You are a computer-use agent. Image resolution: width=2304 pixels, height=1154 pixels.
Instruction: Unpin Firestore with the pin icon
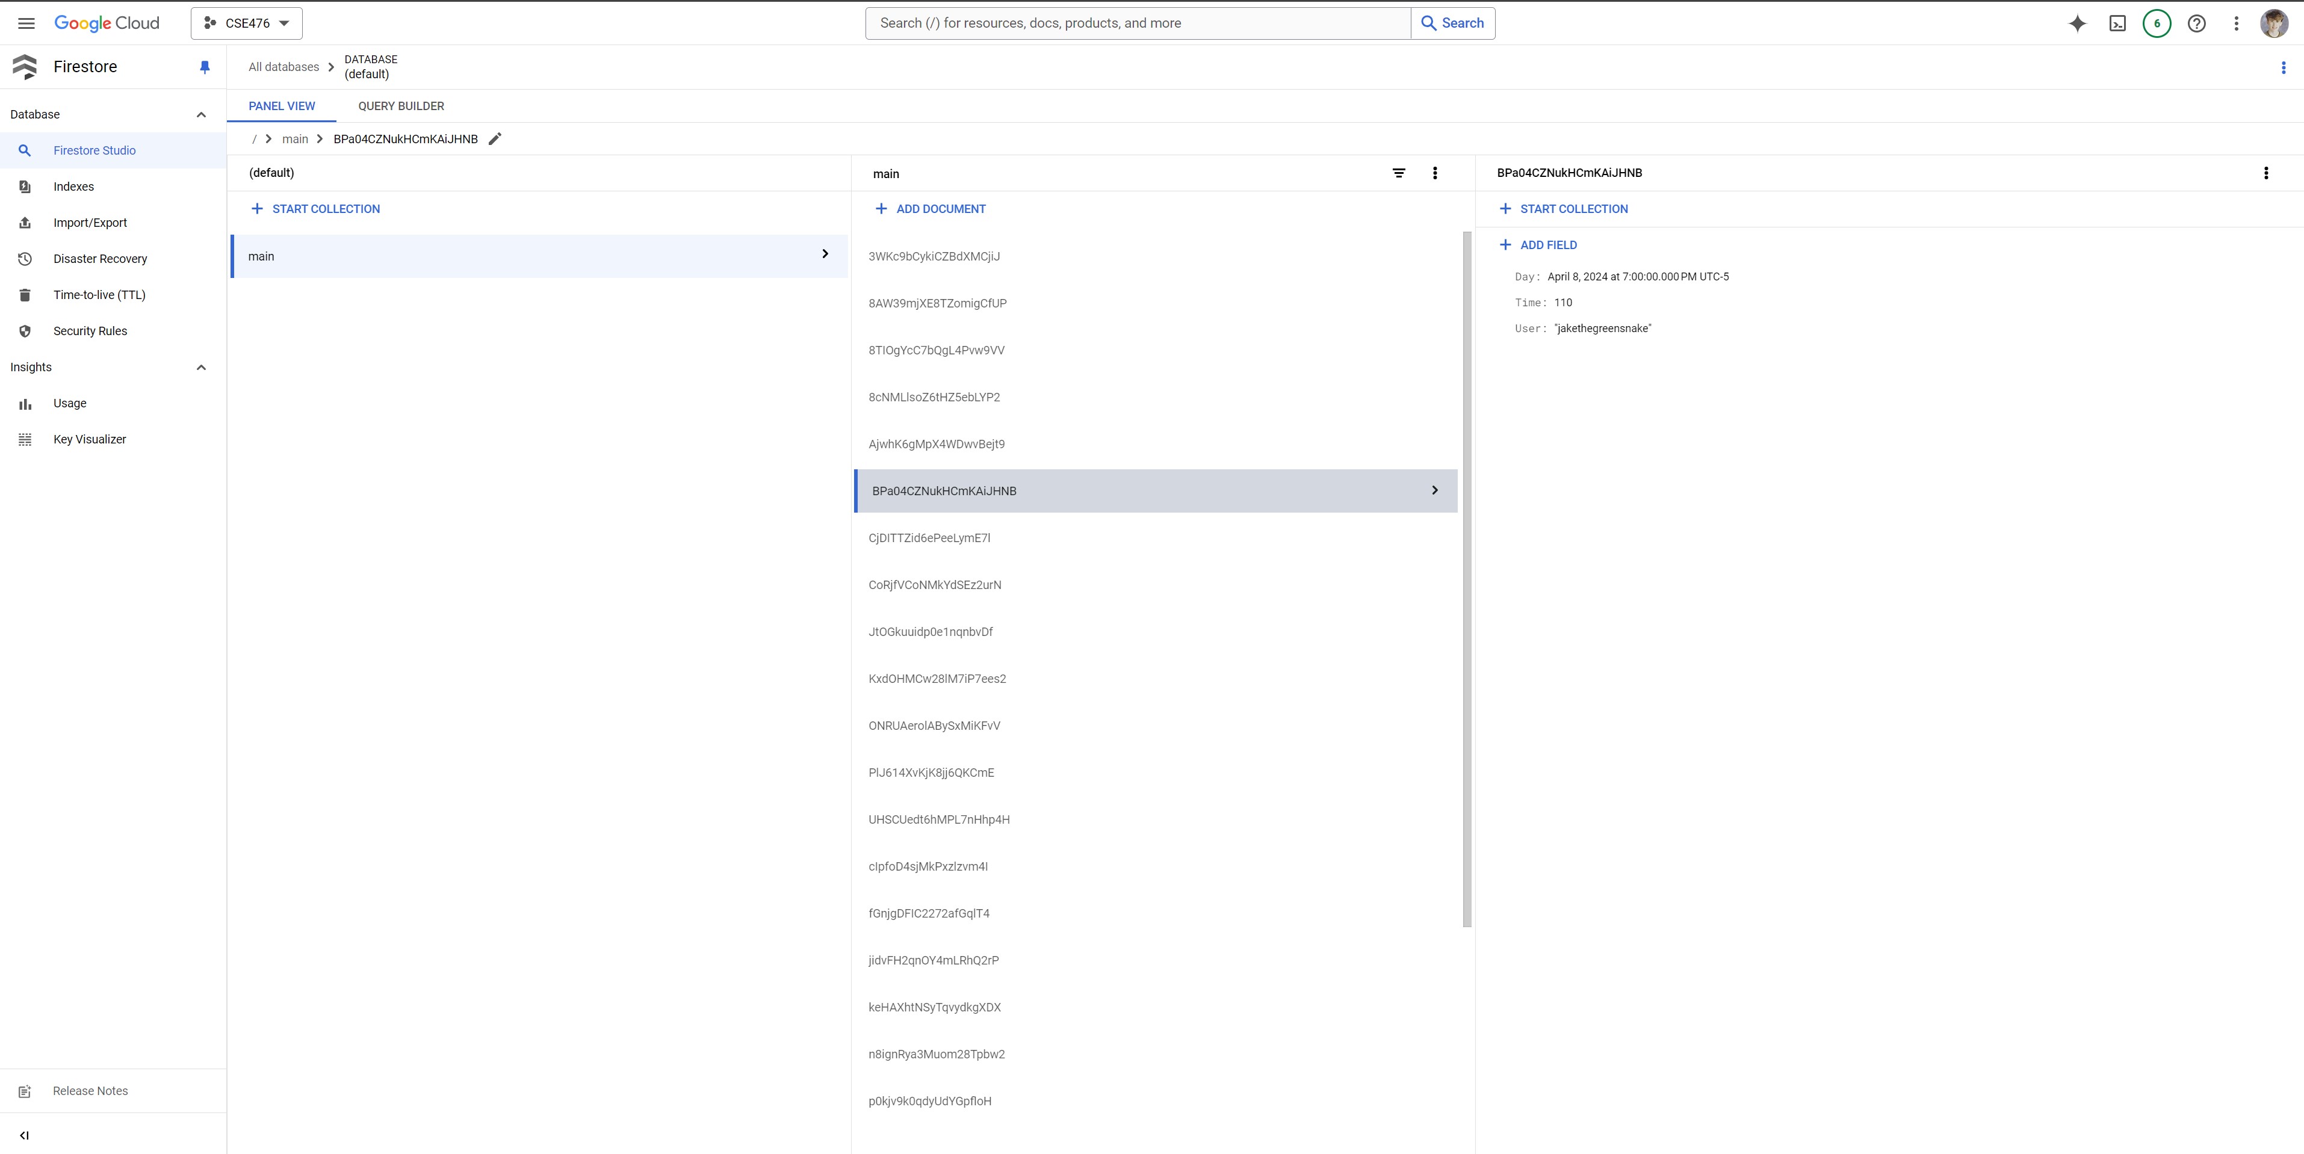[205, 67]
